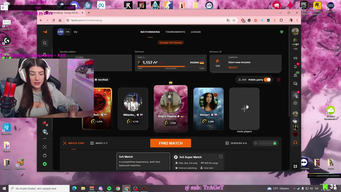This screenshot has width=341, height=192.
Task: Open the 269 party finder counter
Action: (x=242, y=80)
